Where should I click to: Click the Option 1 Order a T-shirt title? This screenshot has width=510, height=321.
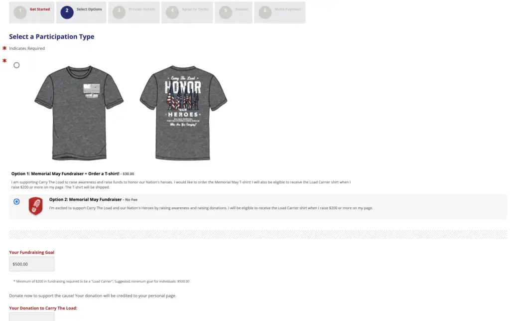coord(65,173)
